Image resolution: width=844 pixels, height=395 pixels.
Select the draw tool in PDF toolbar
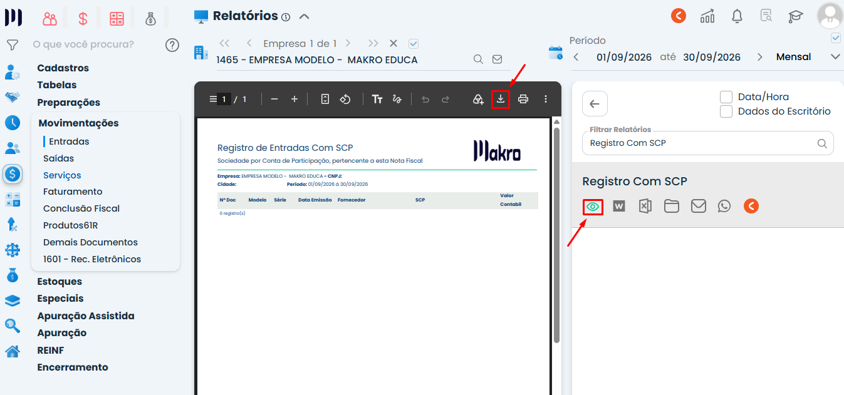[397, 99]
